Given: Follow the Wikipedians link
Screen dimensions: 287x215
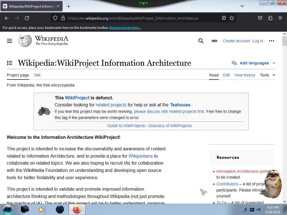Looking at the screenshot, I should [x=141, y=156].
